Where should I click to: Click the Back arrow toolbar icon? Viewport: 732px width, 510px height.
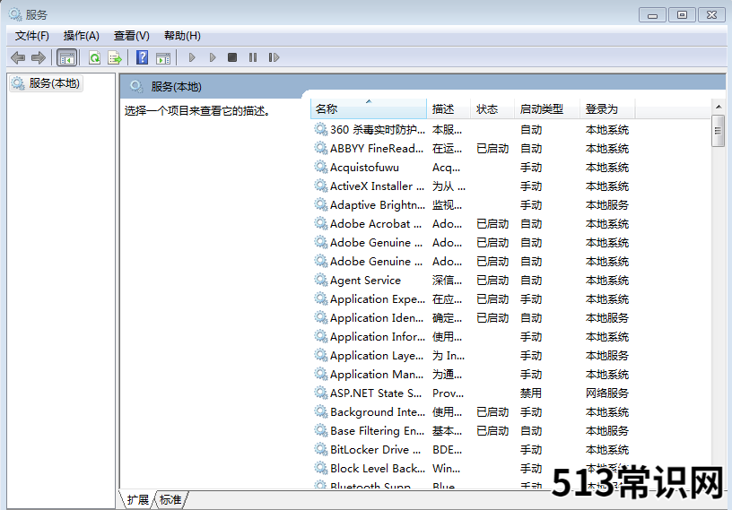[x=18, y=58]
